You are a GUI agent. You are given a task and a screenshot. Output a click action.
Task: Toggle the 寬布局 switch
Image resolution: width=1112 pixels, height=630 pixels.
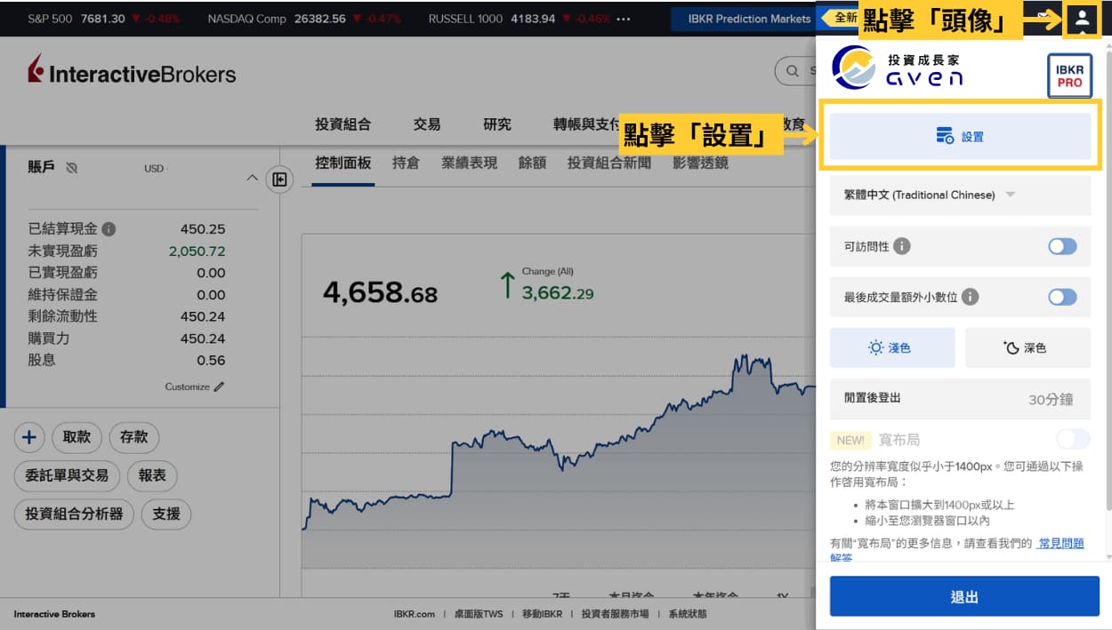(x=1072, y=439)
